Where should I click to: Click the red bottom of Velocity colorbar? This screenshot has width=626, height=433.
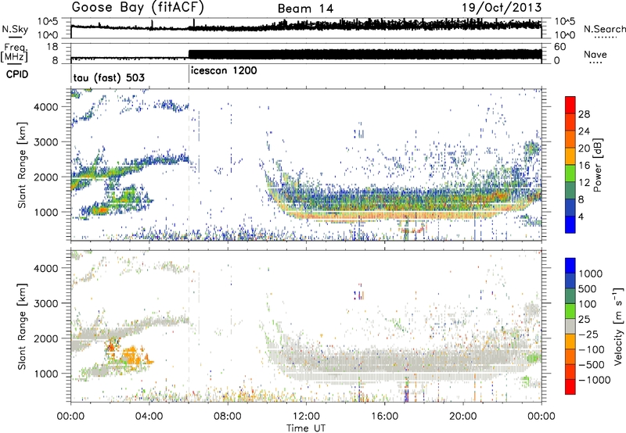click(570, 387)
